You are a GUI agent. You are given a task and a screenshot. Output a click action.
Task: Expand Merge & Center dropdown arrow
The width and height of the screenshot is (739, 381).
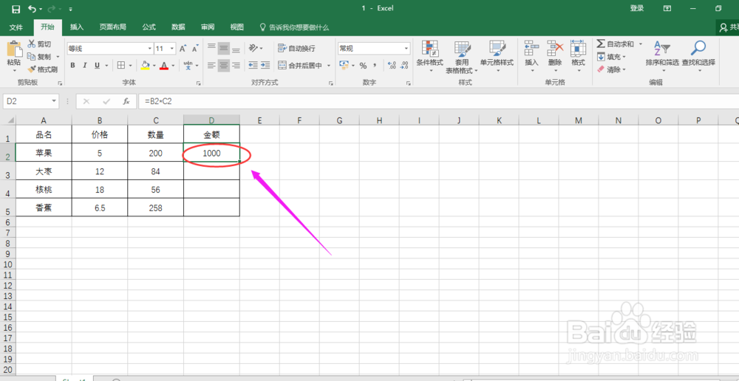click(x=329, y=66)
